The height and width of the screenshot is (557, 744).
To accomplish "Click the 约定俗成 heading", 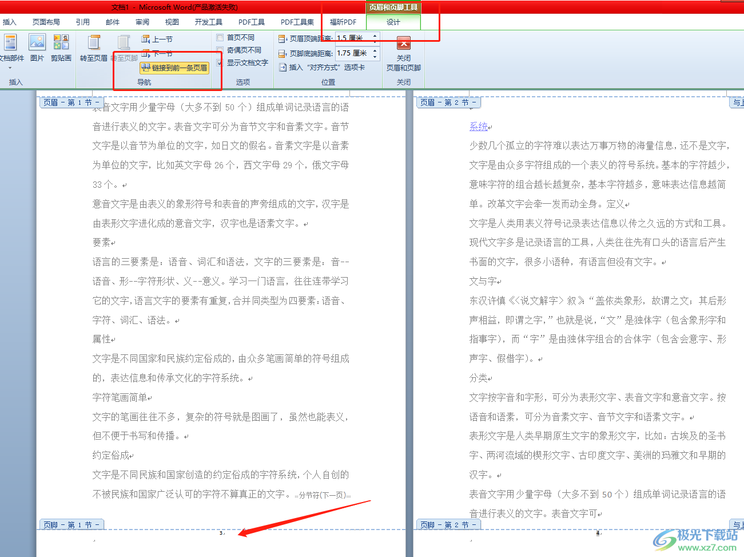I will [x=111, y=455].
